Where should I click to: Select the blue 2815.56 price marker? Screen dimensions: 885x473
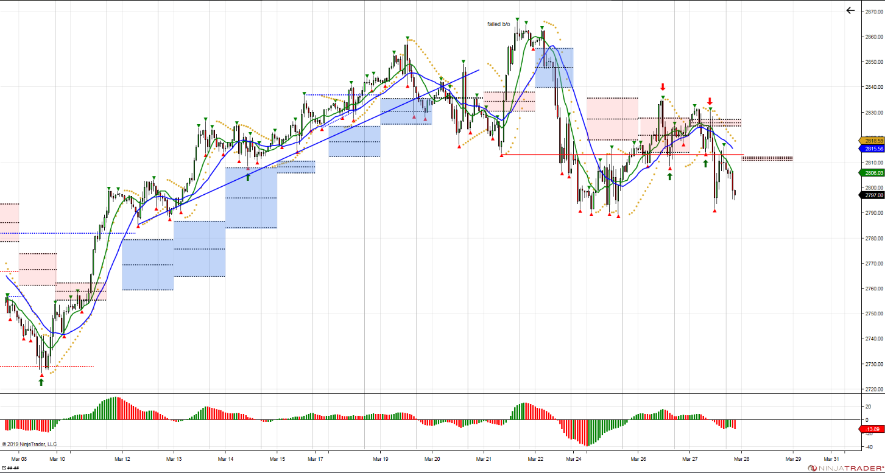click(871, 149)
